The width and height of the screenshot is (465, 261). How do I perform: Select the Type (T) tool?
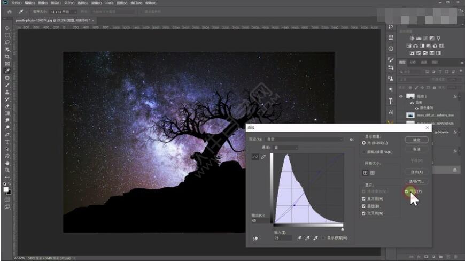(x=7, y=142)
